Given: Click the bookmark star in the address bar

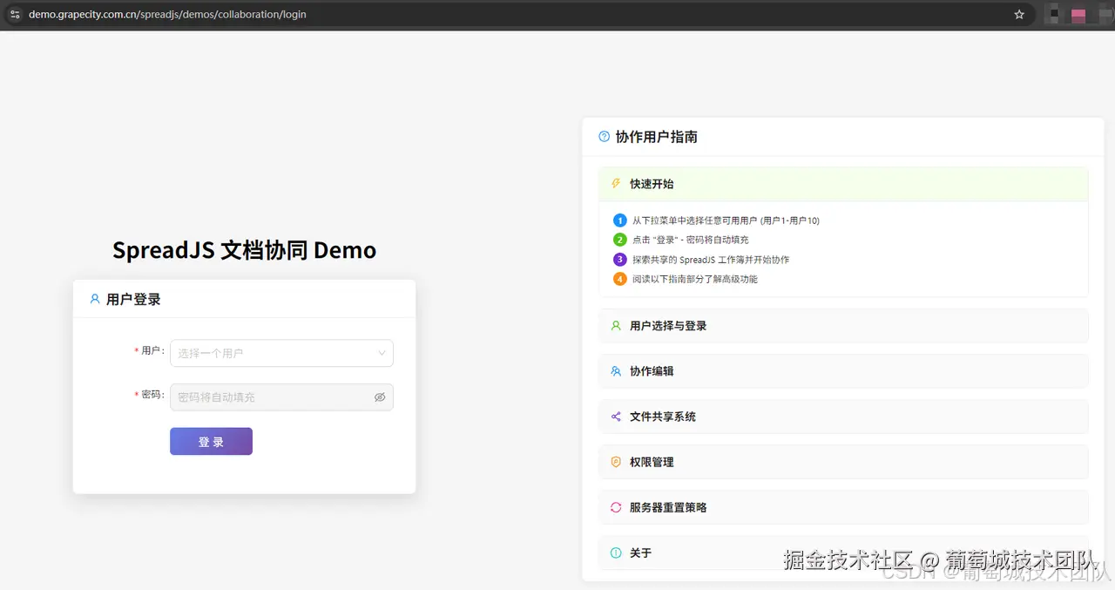Looking at the screenshot, I should (x=1019, y=14).
